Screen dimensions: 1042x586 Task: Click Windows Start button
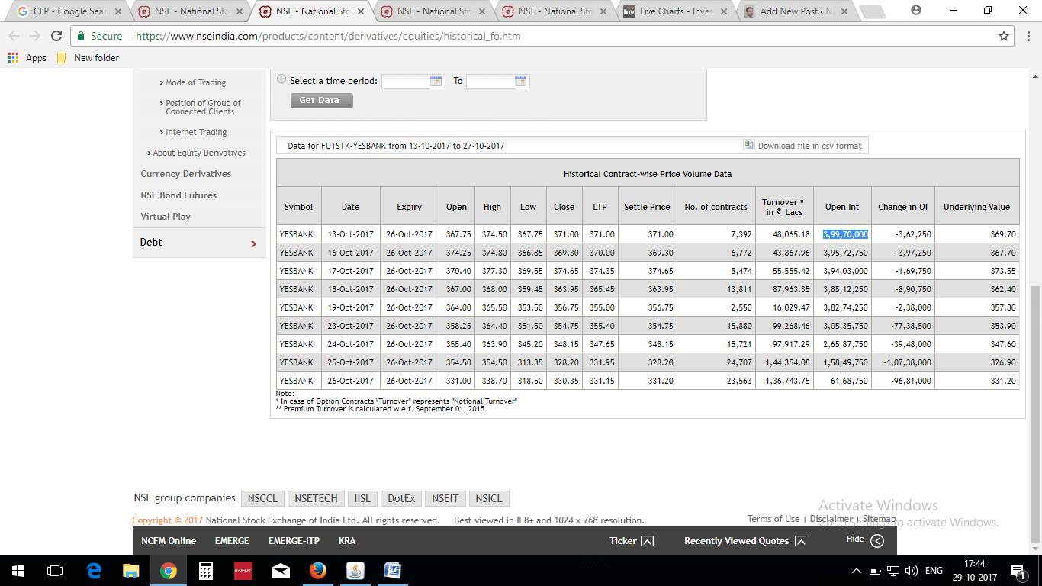point(18,571)
